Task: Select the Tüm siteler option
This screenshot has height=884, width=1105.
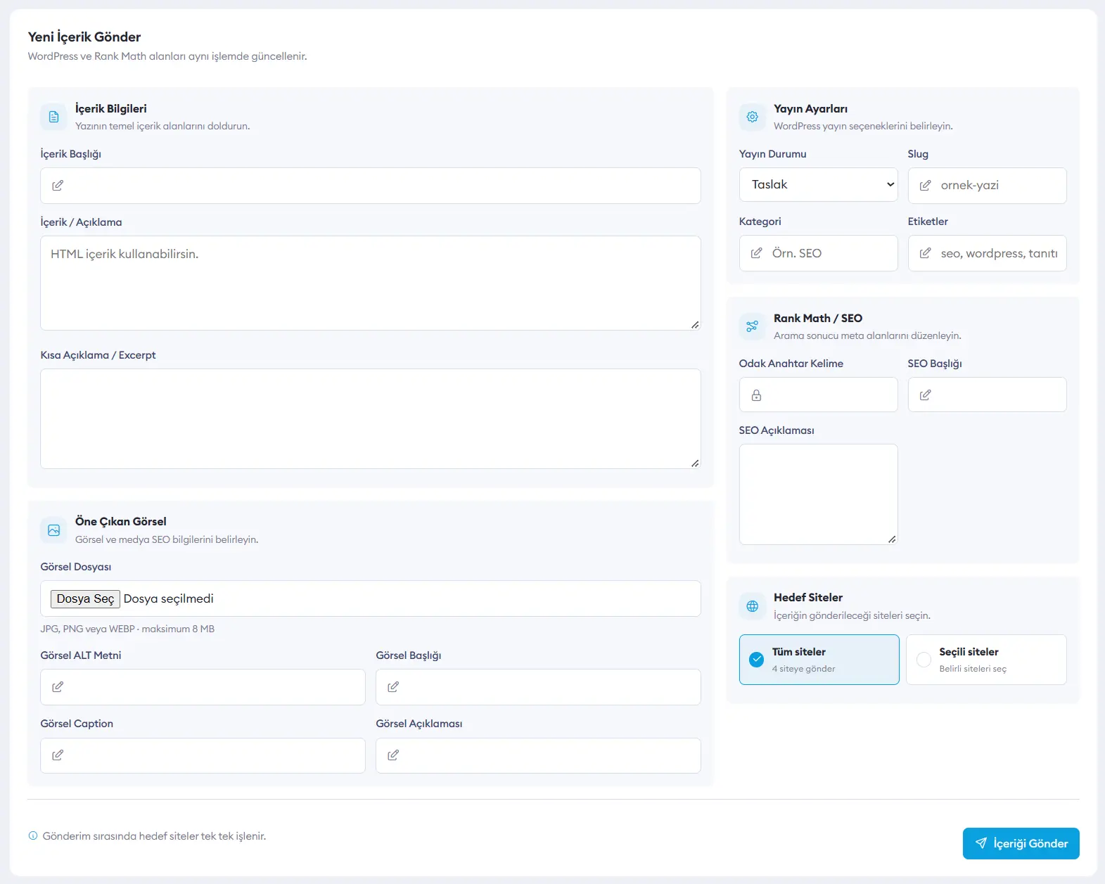Action: point(819,660)
